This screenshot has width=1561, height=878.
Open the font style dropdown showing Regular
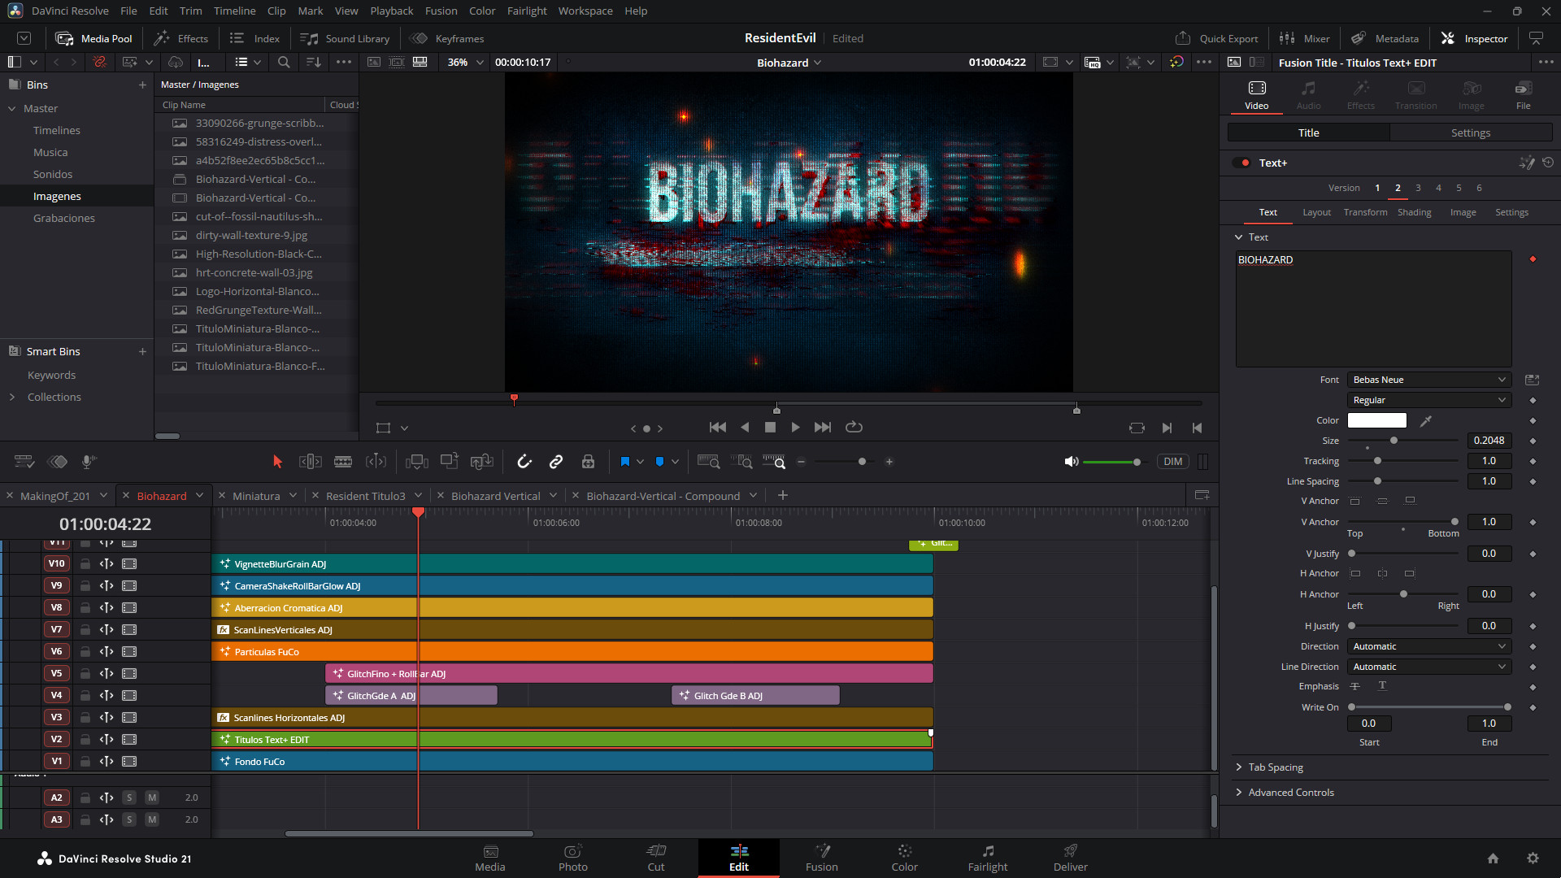(1429, 400)
